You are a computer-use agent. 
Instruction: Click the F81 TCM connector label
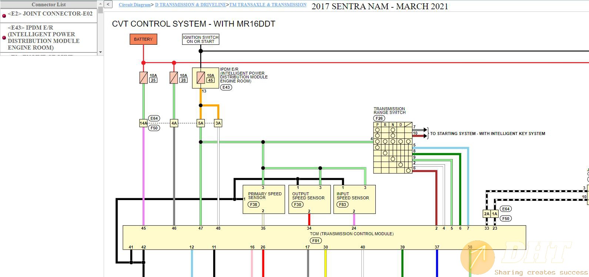pos(315,241)
